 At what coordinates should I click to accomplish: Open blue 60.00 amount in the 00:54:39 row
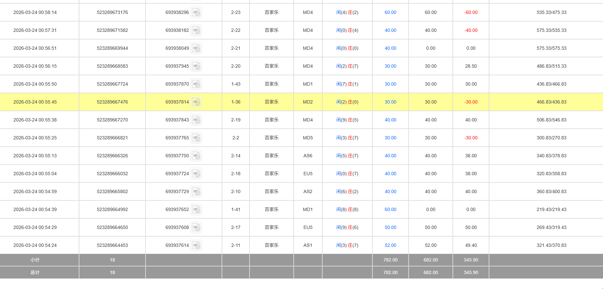pos(390,210)
